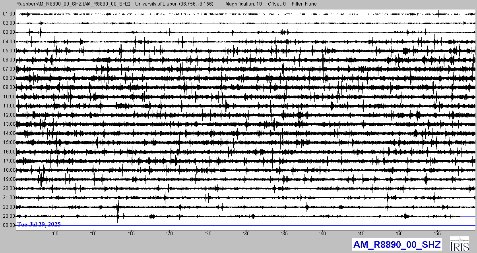
Task: Click the 'Magnification: 10' header text
Action: tap(243, 4)
